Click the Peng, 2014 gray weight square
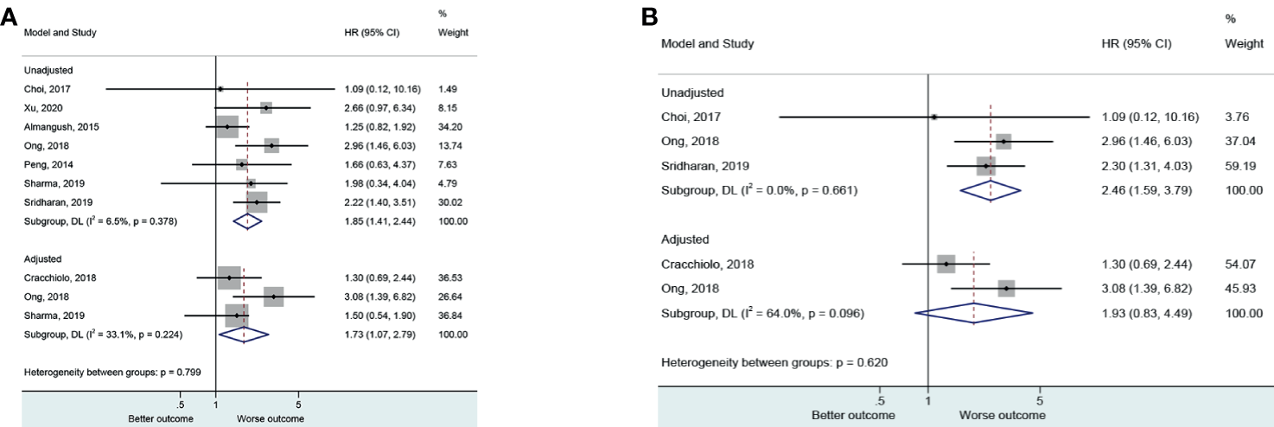1274x427 pixels. click(241, 164)
